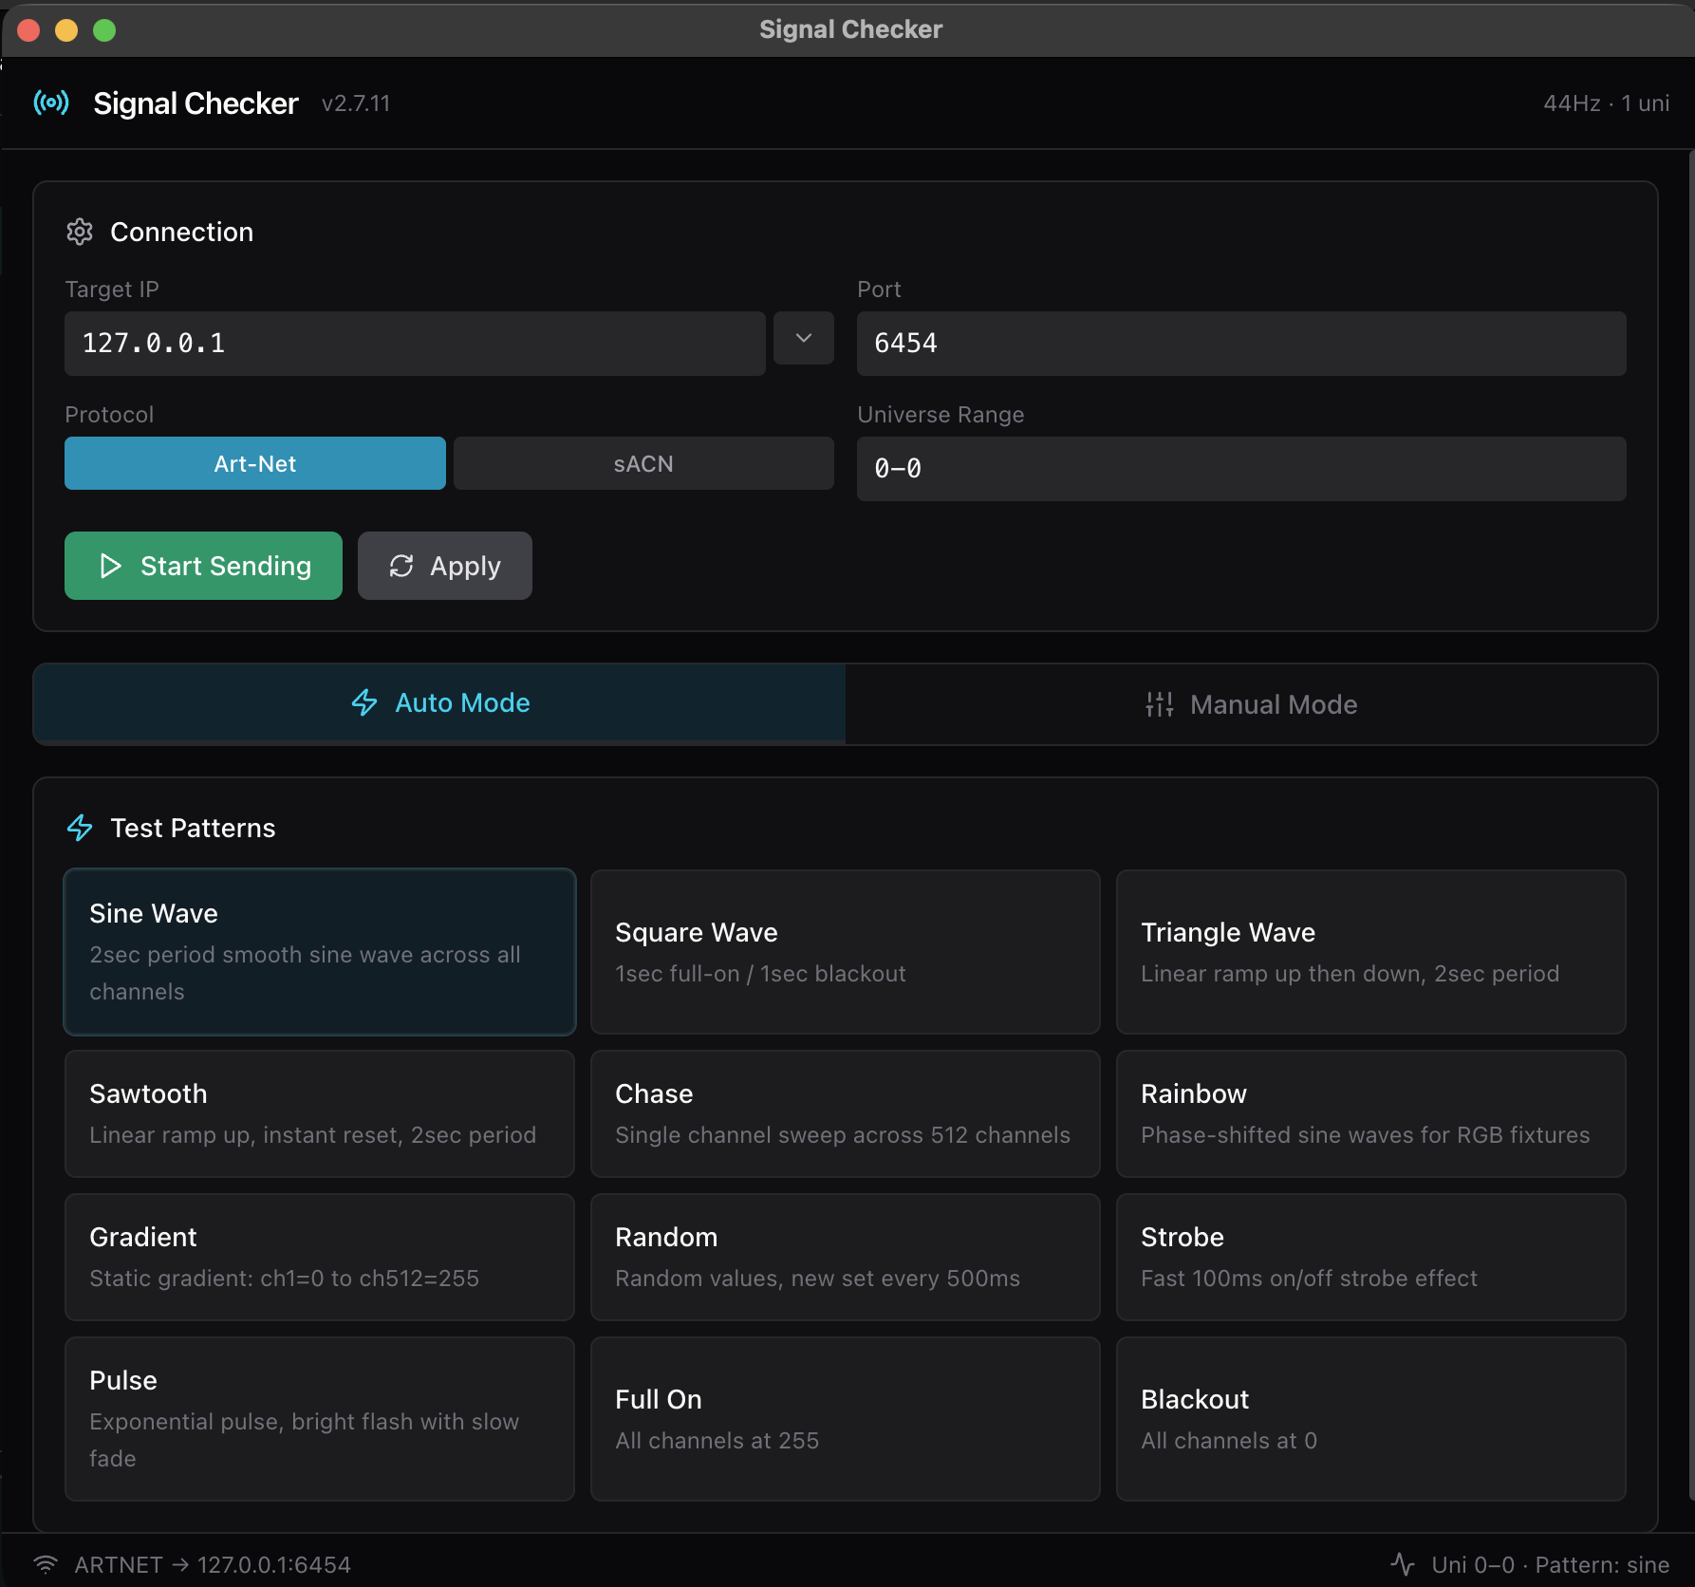Open the Target IP dropdown chevron
Screen dimensions: 1695x1587
804,338
